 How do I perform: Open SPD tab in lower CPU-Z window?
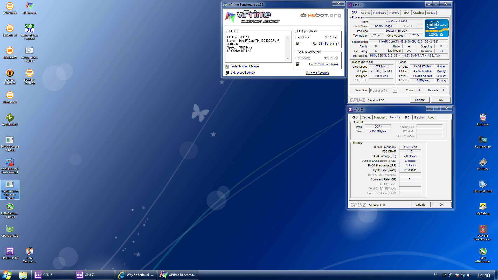point(407,117)
